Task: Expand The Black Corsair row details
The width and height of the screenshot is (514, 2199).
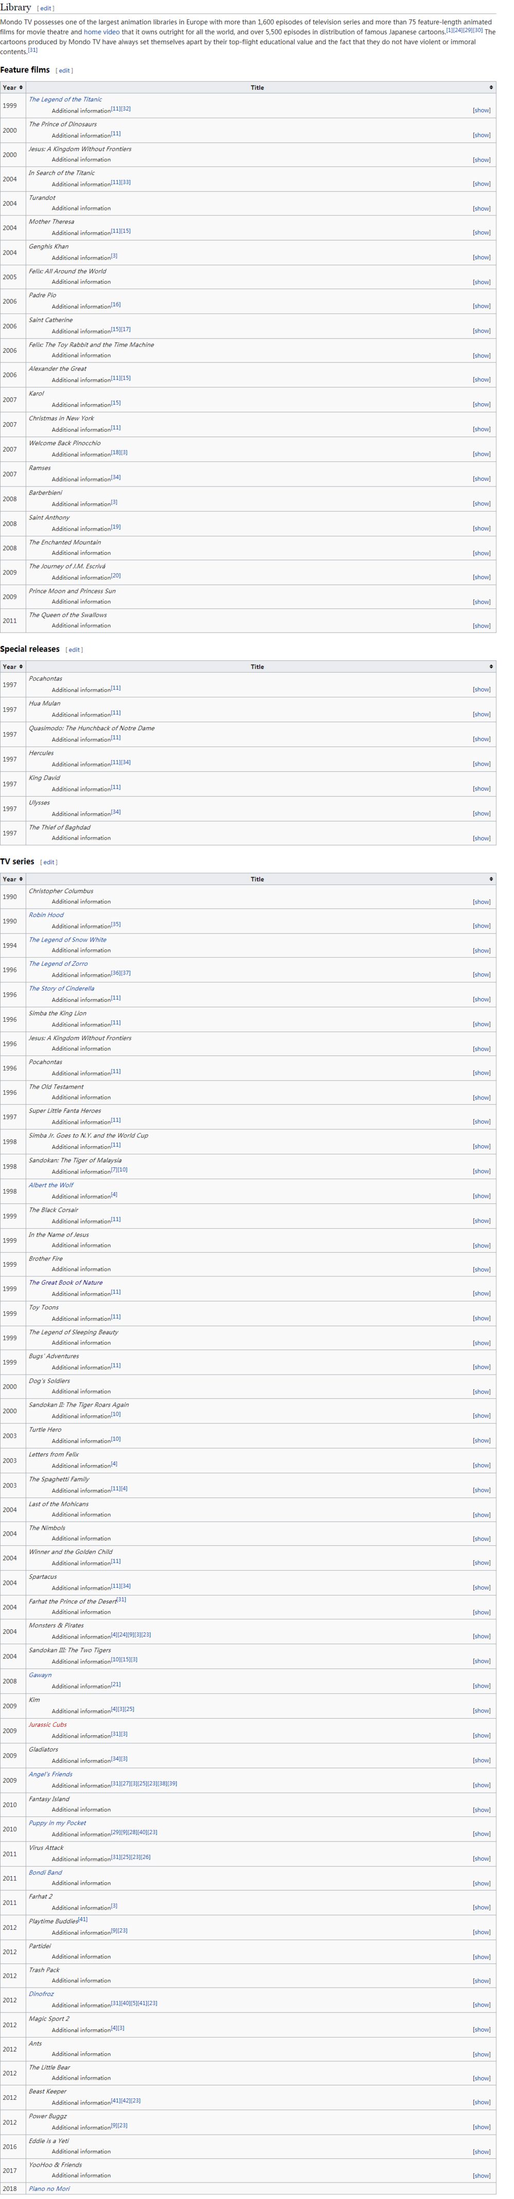Action: pyautogui.click(x=482, y=1220)
